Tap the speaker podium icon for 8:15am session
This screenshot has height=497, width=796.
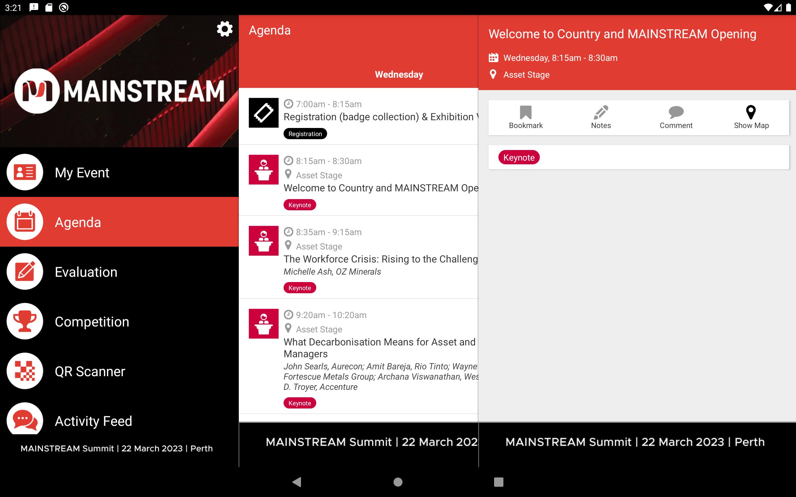pyautogui.click(x=263, y=170)
